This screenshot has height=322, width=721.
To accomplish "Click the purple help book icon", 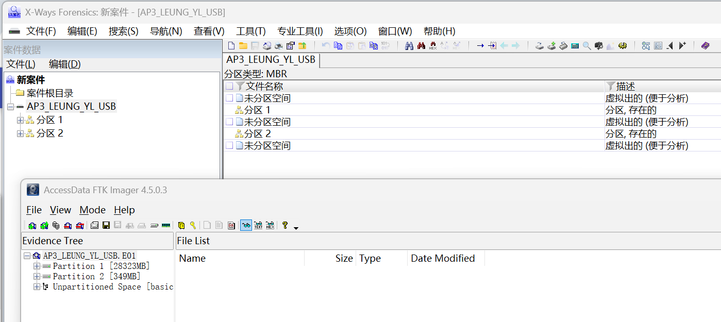I will pos(705,46).
